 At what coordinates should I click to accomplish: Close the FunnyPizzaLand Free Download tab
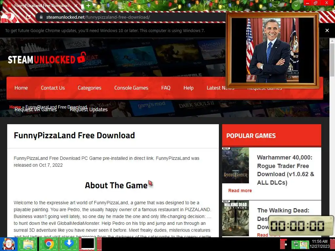click(x=76, y=6)
